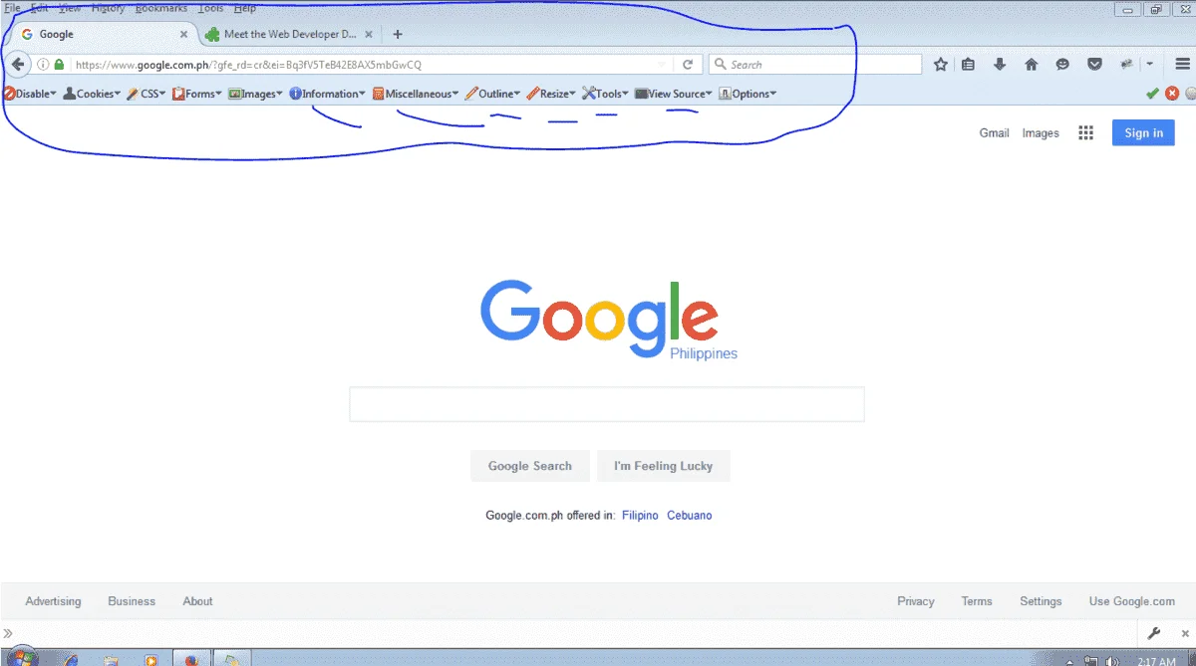
Task: Open the Advertising footer link
Action: (x=53, y=601)
